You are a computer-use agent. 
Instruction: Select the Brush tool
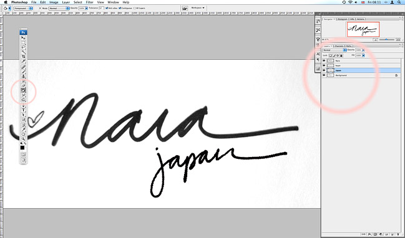tap(23, 71)
